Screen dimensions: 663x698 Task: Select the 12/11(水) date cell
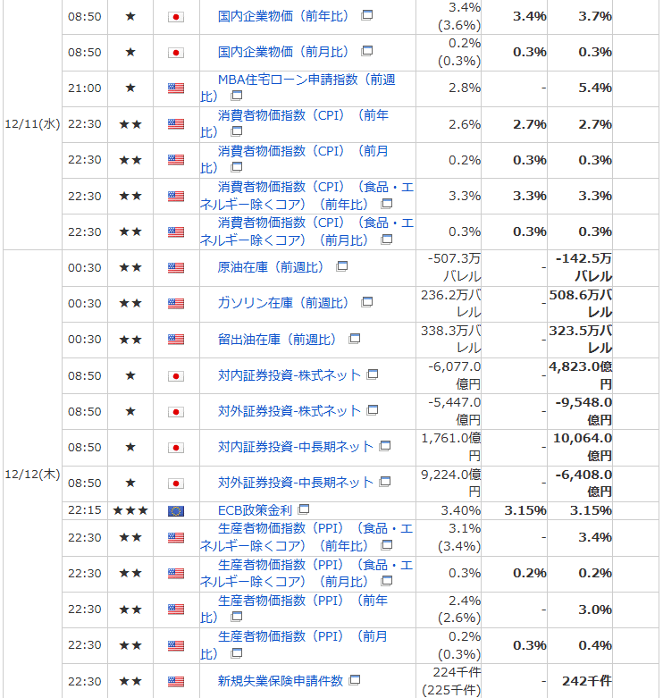point(32,123)
